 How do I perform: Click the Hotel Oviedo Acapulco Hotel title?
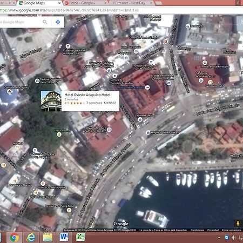click(x=87, y=95)
